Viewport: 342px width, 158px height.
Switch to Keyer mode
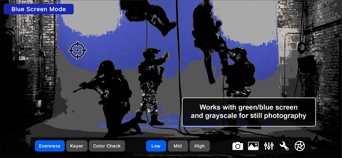pyautogui.click(x=77, y=146)
